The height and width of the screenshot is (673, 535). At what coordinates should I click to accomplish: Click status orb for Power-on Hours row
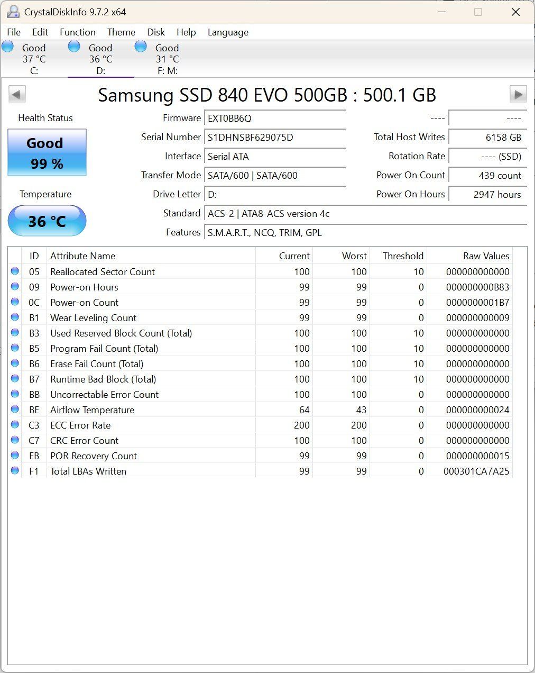coord(15,287)
